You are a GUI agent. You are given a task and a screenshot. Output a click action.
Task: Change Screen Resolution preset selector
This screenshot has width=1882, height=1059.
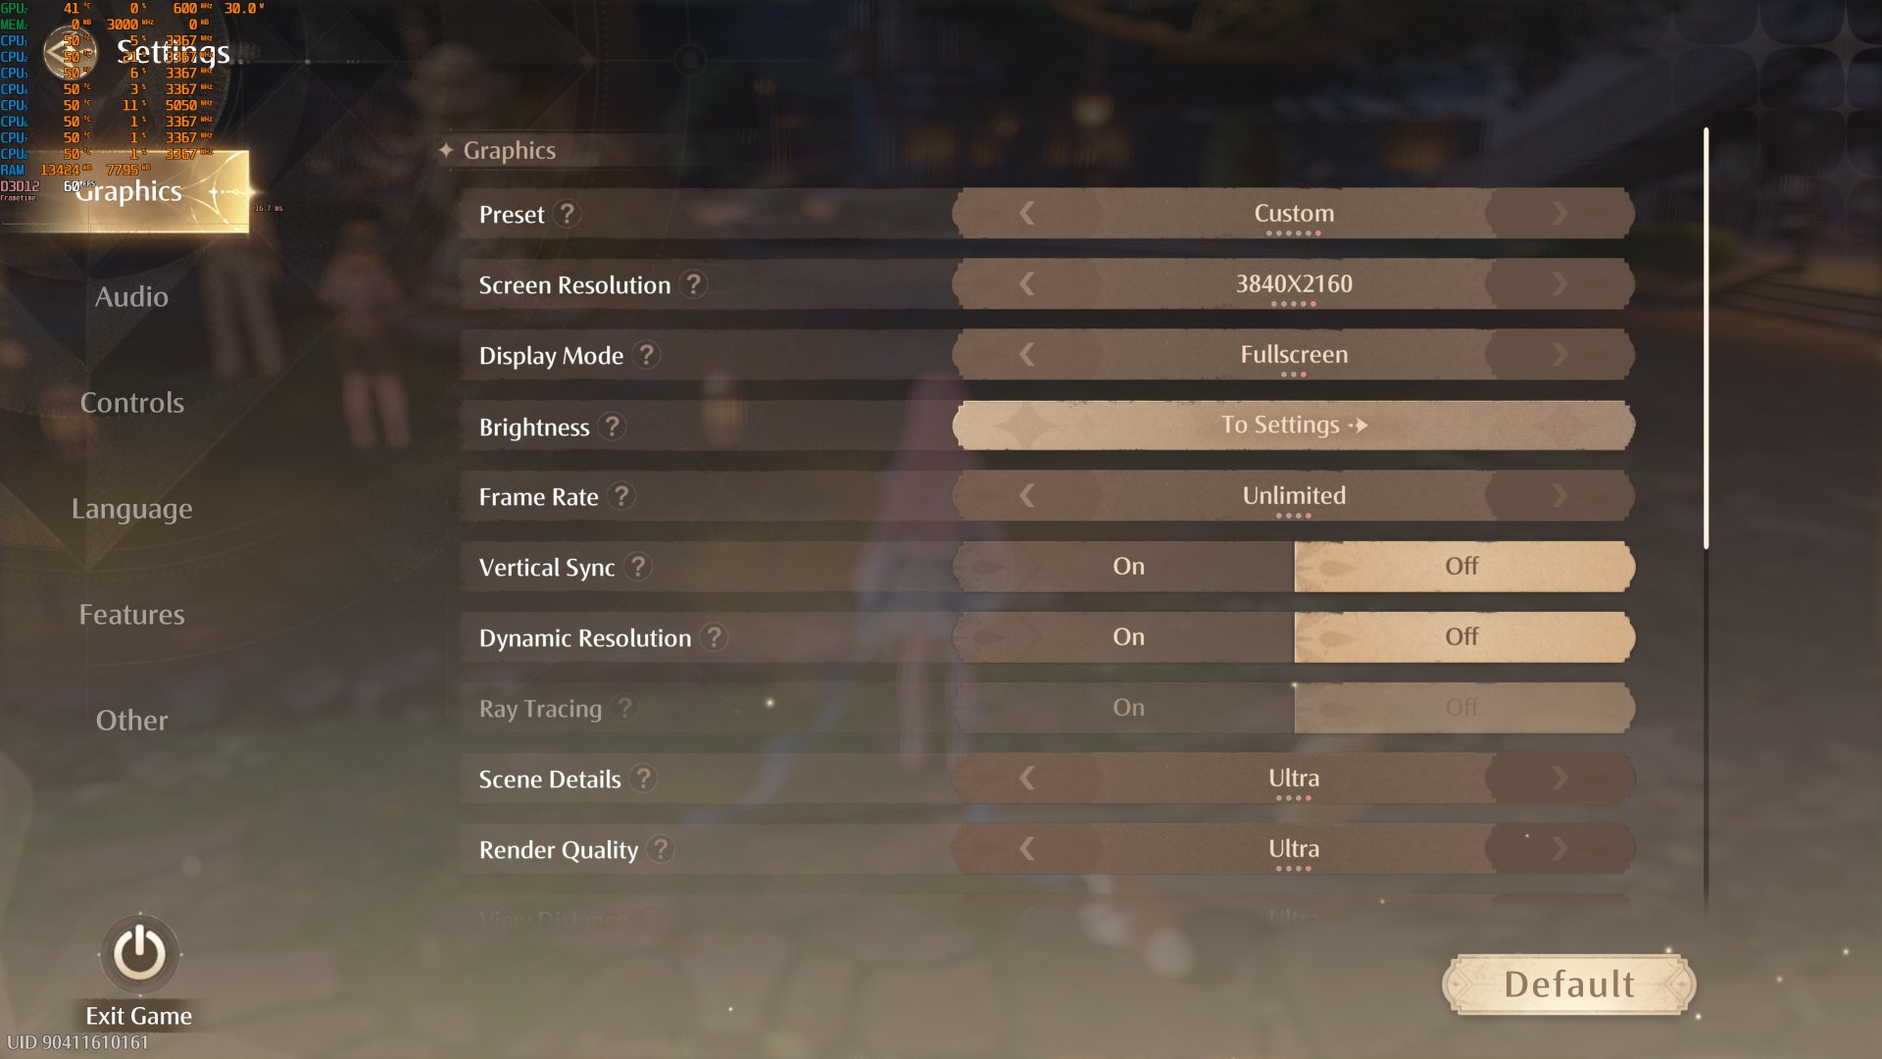point(1291,283)
